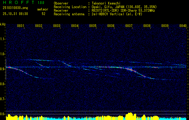This screenshot has width=189, height=120.
Task: Click the kHz axis unit label
Action: pyautogui.click(x=3, y=24)
